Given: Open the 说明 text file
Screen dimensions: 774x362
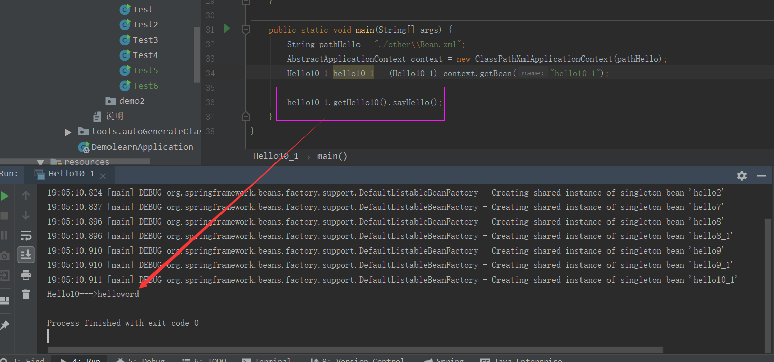Looking at the screenshot, I should 108,116.
